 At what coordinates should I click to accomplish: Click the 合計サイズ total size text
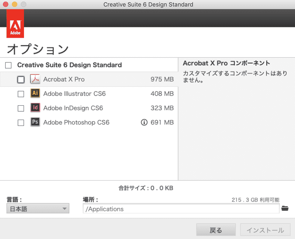point(146,188)
